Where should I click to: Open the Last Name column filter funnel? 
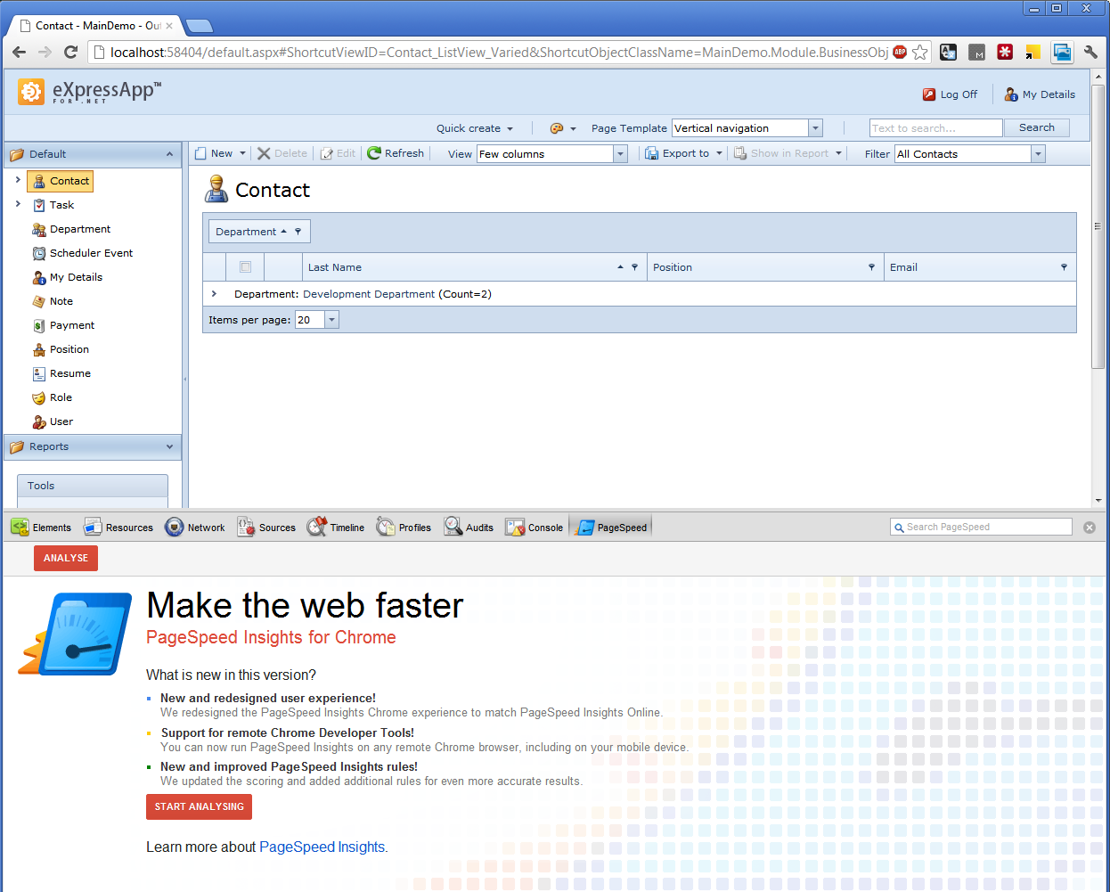pos(634,267)
